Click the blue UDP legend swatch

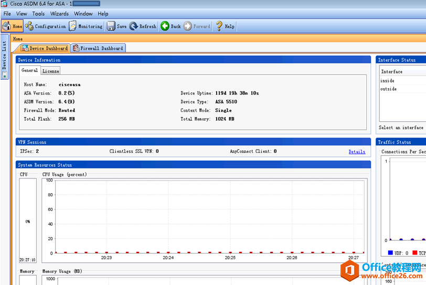(x=390, y=252)
